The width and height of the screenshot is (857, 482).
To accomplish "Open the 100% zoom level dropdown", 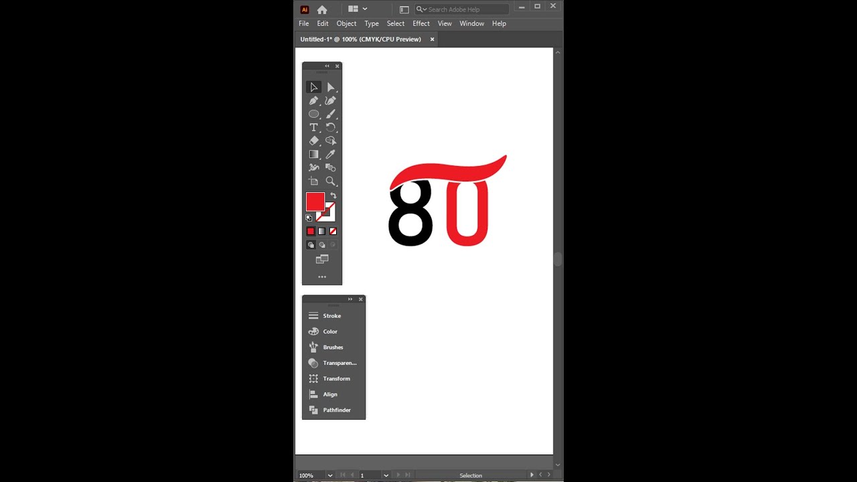I will point(329,475).
